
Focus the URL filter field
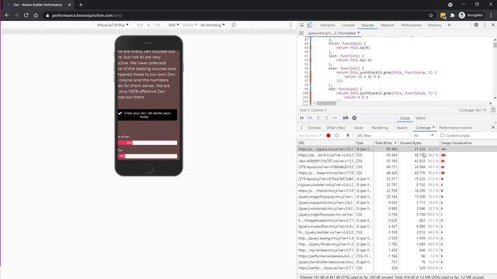382,136
